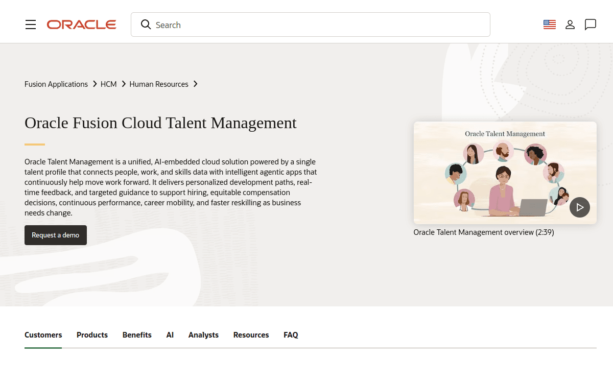Screen dimensions: 613x383
Task: Open the country selector US flag
Action: pyautogui.click(x=550, y=25)
